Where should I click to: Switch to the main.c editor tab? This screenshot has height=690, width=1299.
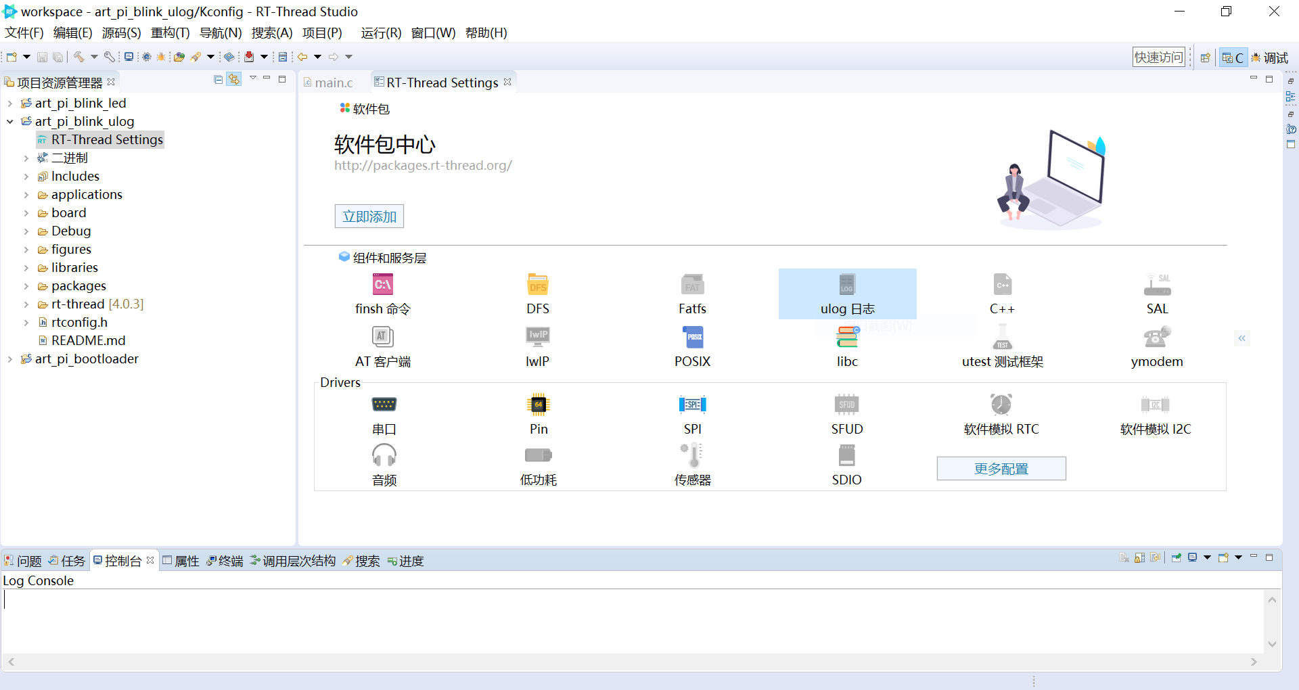coord(332,82)
